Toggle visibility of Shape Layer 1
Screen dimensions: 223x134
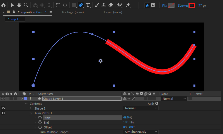coord(3,99)
